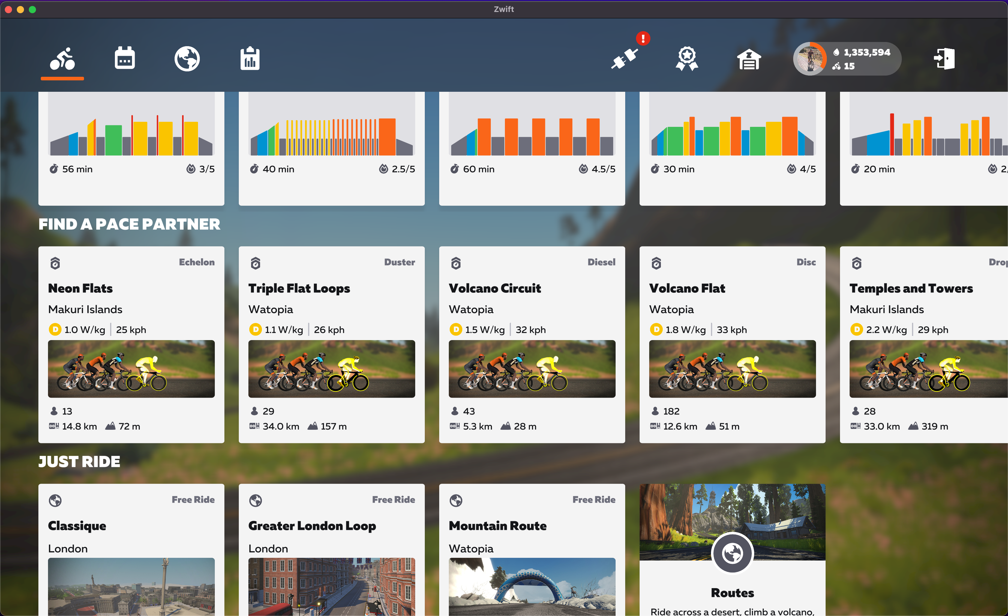Open the rider profile with 1,353,594 drops
1008x616 pixels.
pos(847,59)
